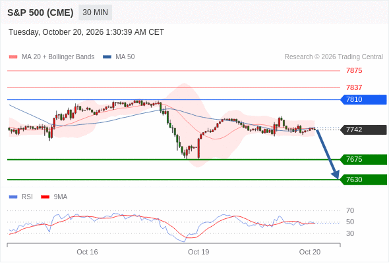
Task: Click the S&P 500 (CME) title
Action: click(x=40, y=12)
